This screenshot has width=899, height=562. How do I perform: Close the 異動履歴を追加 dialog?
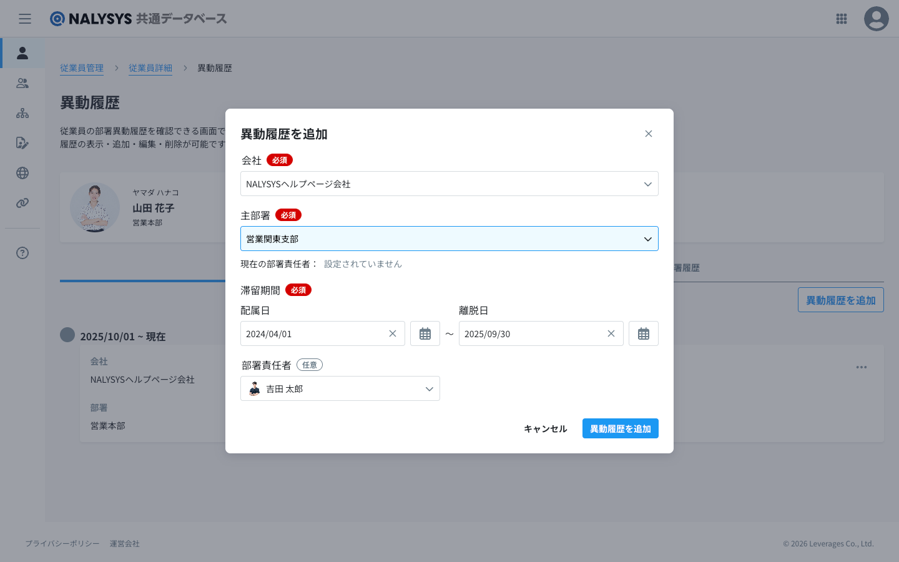(649, 134)
